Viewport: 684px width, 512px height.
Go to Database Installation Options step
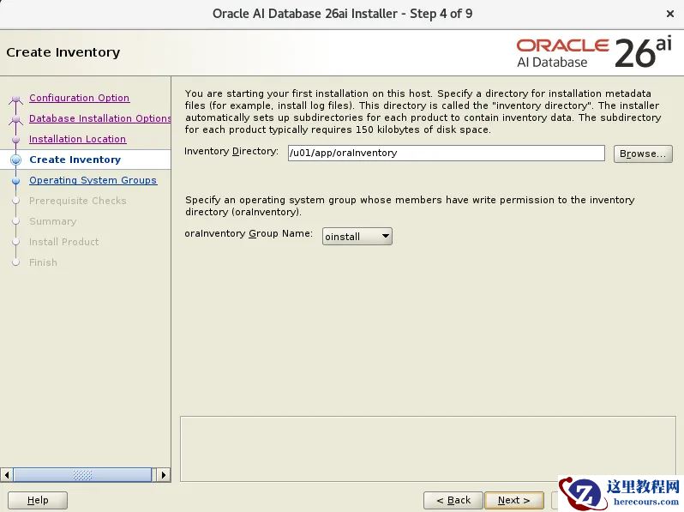click(100, 118)
